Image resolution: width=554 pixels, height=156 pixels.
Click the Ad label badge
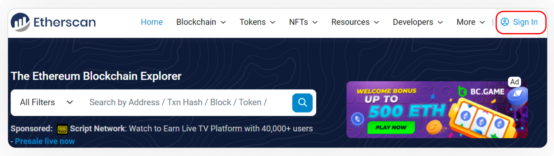click(x=514, y=82)
